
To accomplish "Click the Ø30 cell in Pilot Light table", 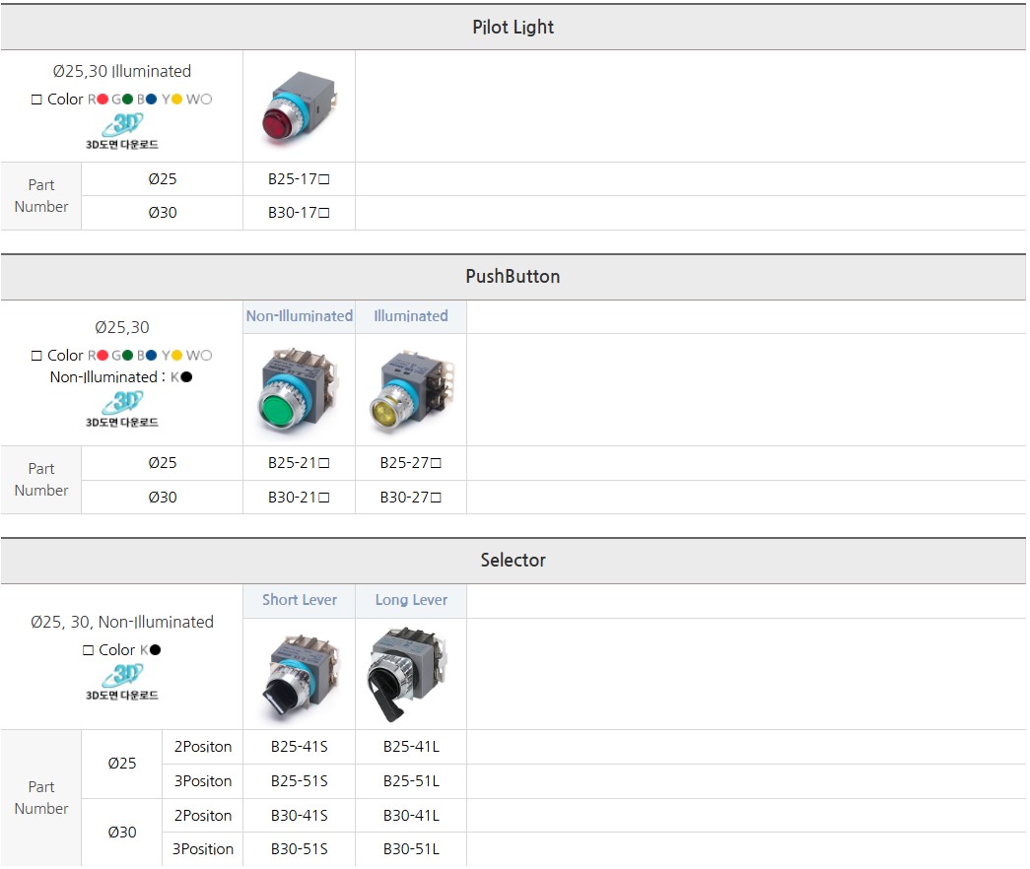I will [x=163, y=213].
